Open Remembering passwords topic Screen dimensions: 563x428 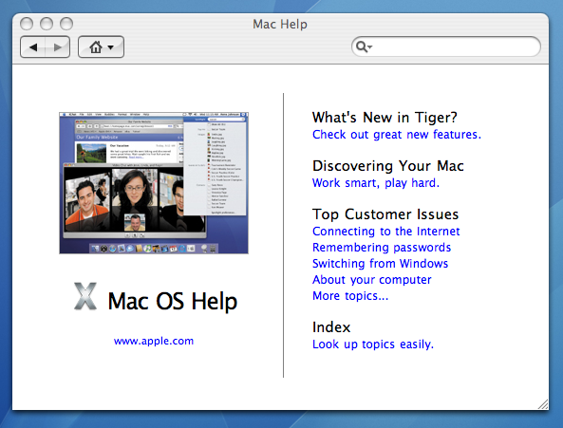(x=382, y=248)
